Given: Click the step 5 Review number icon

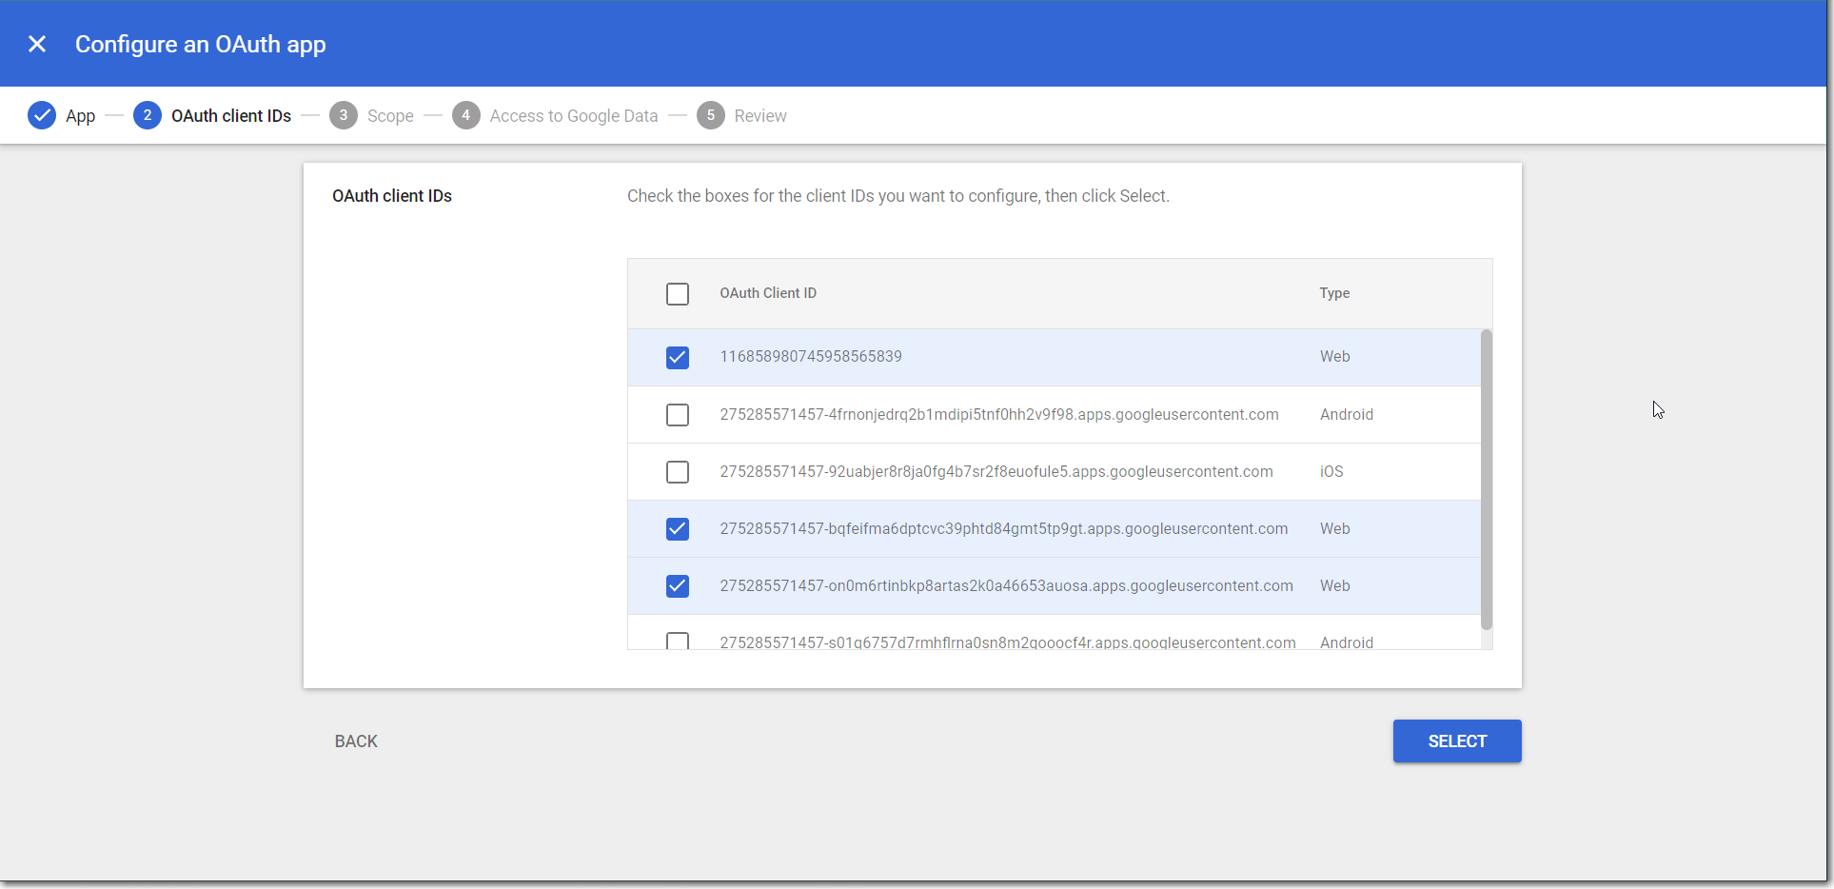Looking at the screenshot, I should pos(710,115).
